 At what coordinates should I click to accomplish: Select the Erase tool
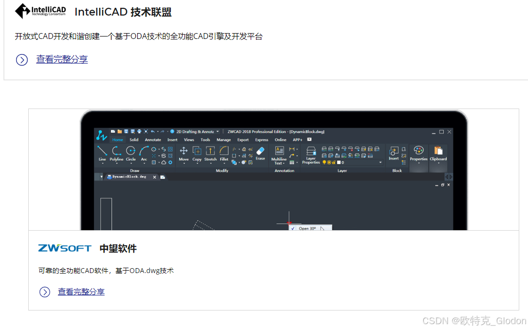click(260, 153)
